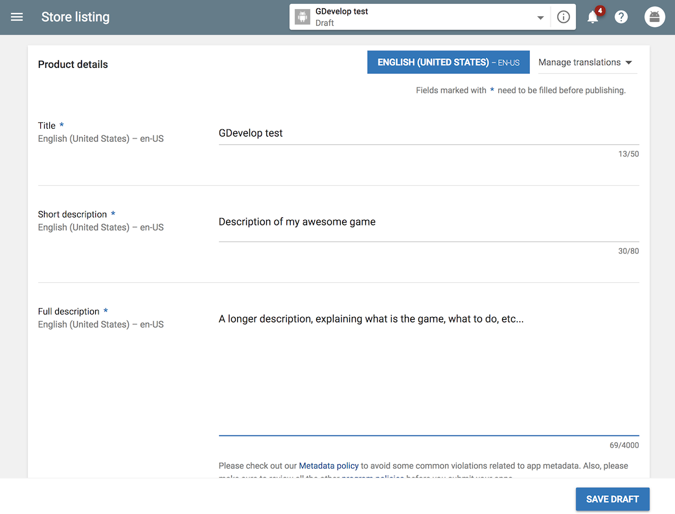Open the Manage translations dropdown
Screen dimensions: 675x514
(x=585, y=63)
